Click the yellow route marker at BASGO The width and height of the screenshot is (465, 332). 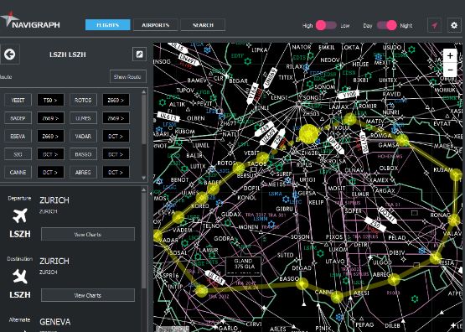click(x=302, y=283)
